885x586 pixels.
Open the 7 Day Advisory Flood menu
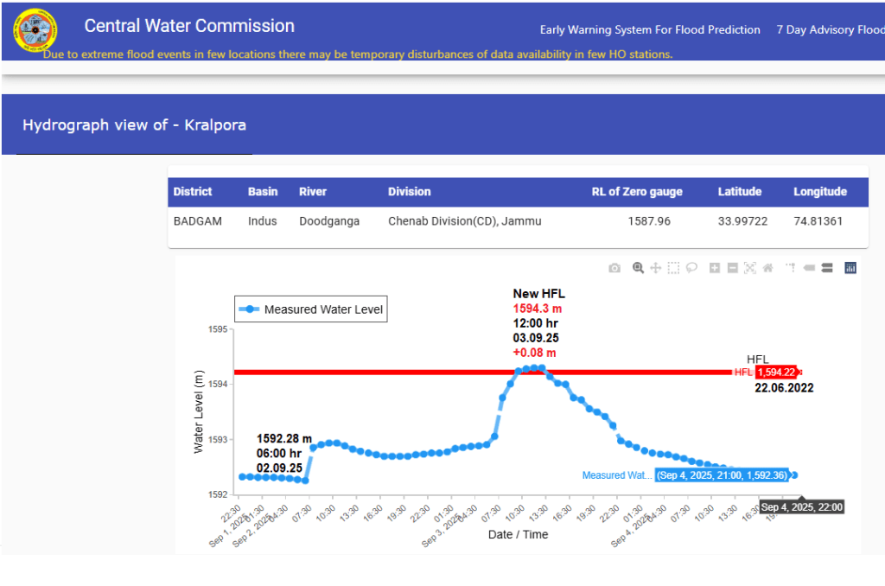tap(830, 30)
